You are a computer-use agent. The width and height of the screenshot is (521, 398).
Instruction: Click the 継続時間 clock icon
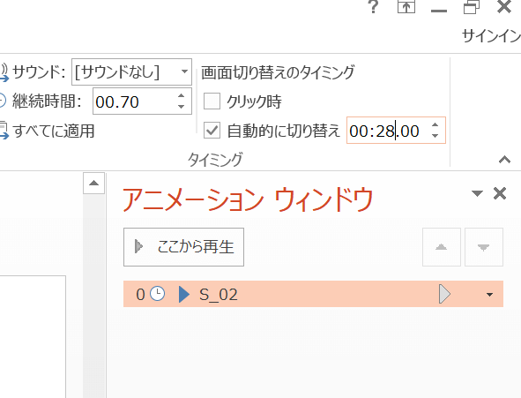(3, 101)
